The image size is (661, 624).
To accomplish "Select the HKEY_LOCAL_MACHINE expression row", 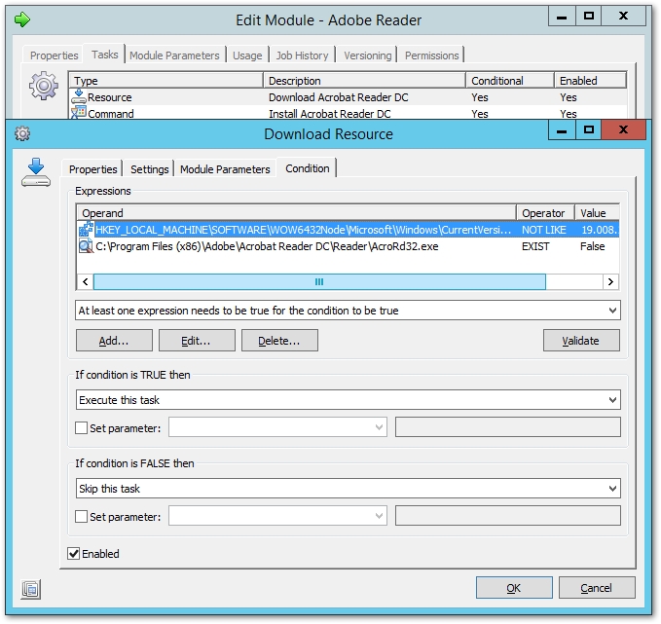I will click(x=349, y=230).
